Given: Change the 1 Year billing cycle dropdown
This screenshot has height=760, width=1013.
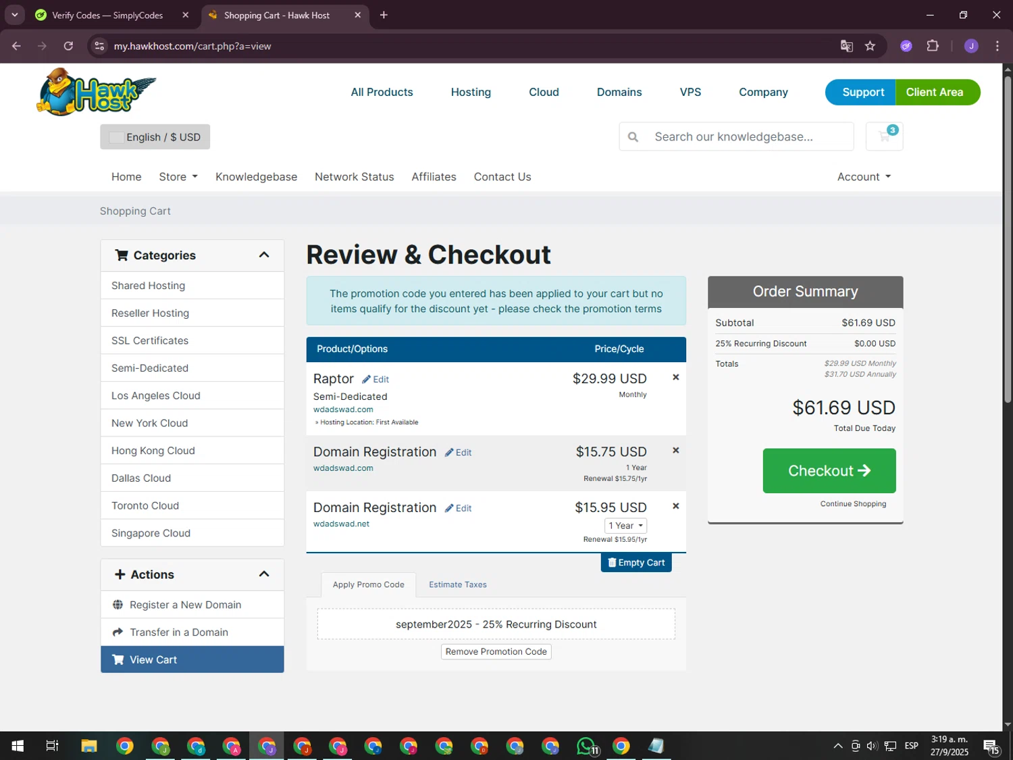Looking at the screenshot, I should click(x=625, y=526).
